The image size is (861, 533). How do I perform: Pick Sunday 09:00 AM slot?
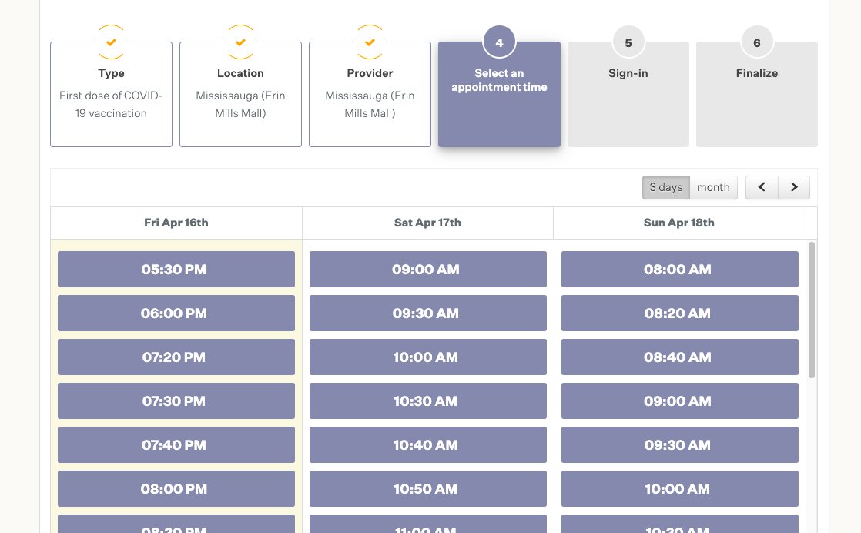[x=680, y=401]
